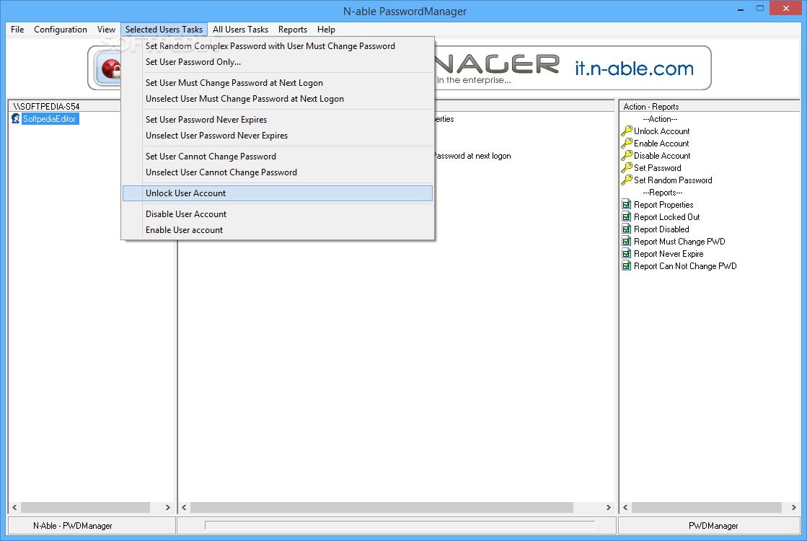This screenshot has height=541, width=807.
Task: Collapse the Selected Users Tasks menu
Action: pos(164,30)
